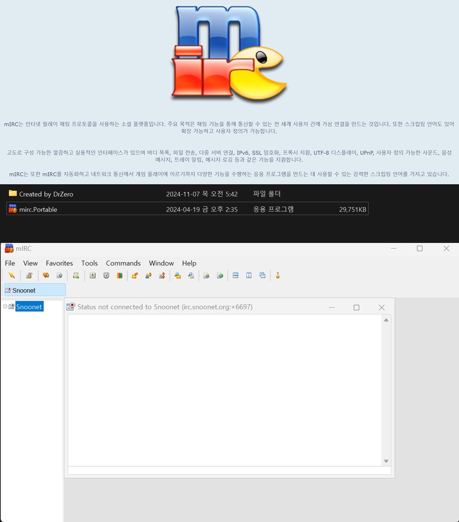The height and width of the screenshot is (522, 459).
Task: Open Log files magnifier toolbar icon
Action: (191, 275)
